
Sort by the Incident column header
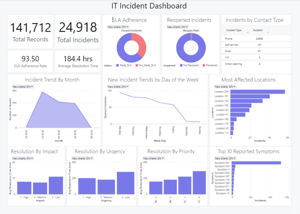point(258,30)
